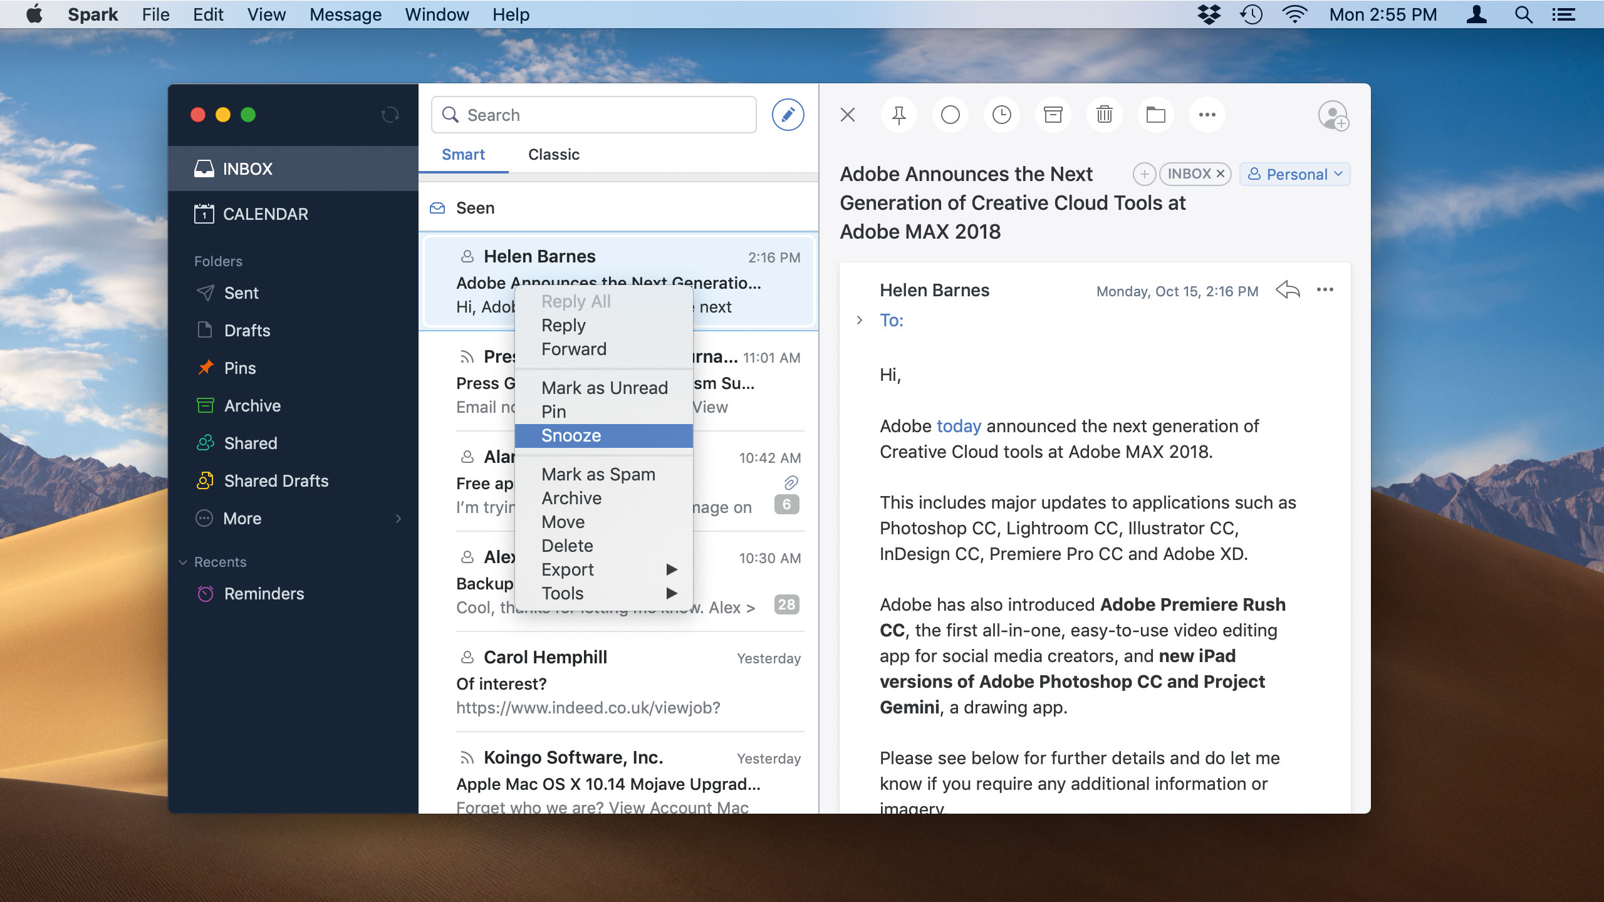Switch to the Classic inbox tab

pos(554,155)
